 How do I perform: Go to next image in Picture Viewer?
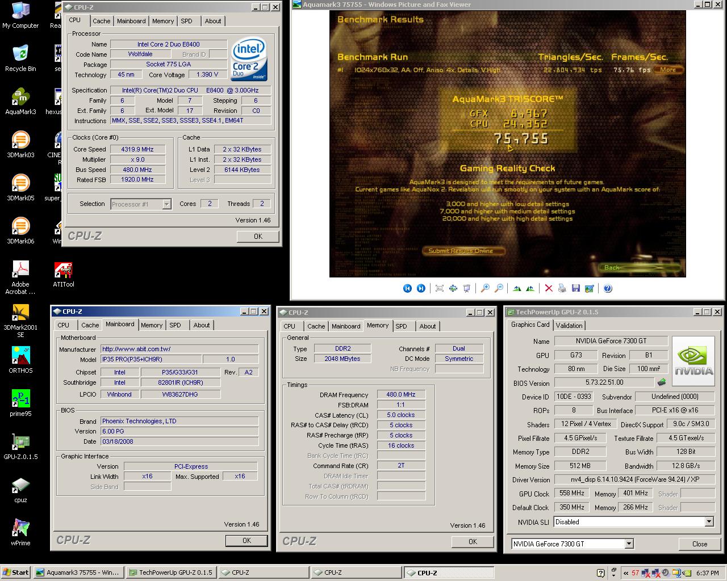421,288
